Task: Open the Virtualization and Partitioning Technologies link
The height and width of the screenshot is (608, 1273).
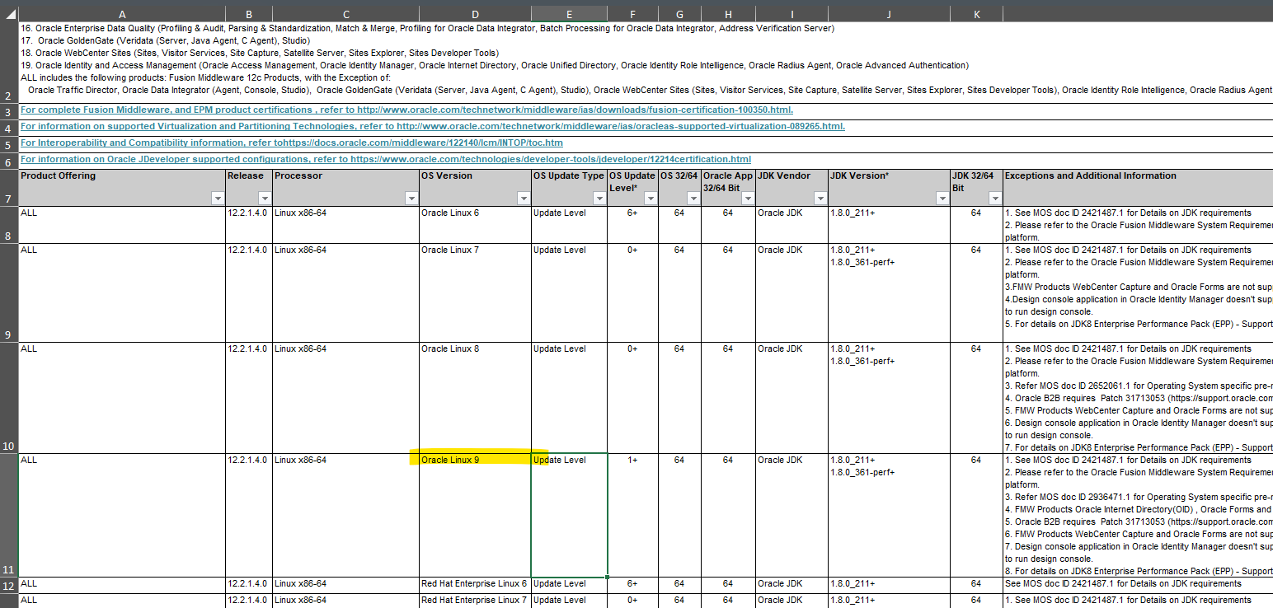Action: tap(433, 126)
